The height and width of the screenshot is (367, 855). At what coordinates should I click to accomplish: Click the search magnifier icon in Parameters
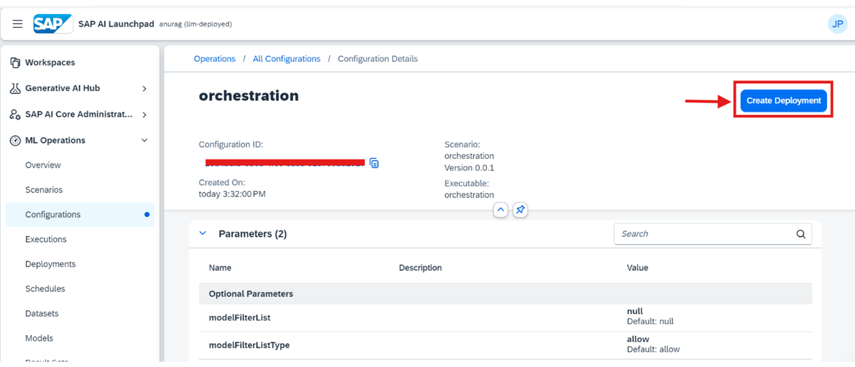coord(800,234)
